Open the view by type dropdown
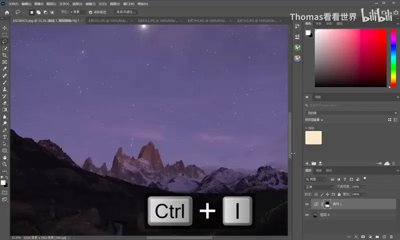 314,120
